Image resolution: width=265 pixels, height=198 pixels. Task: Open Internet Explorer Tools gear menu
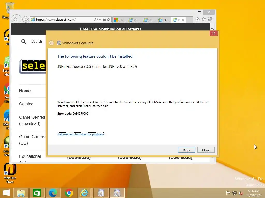210,19
